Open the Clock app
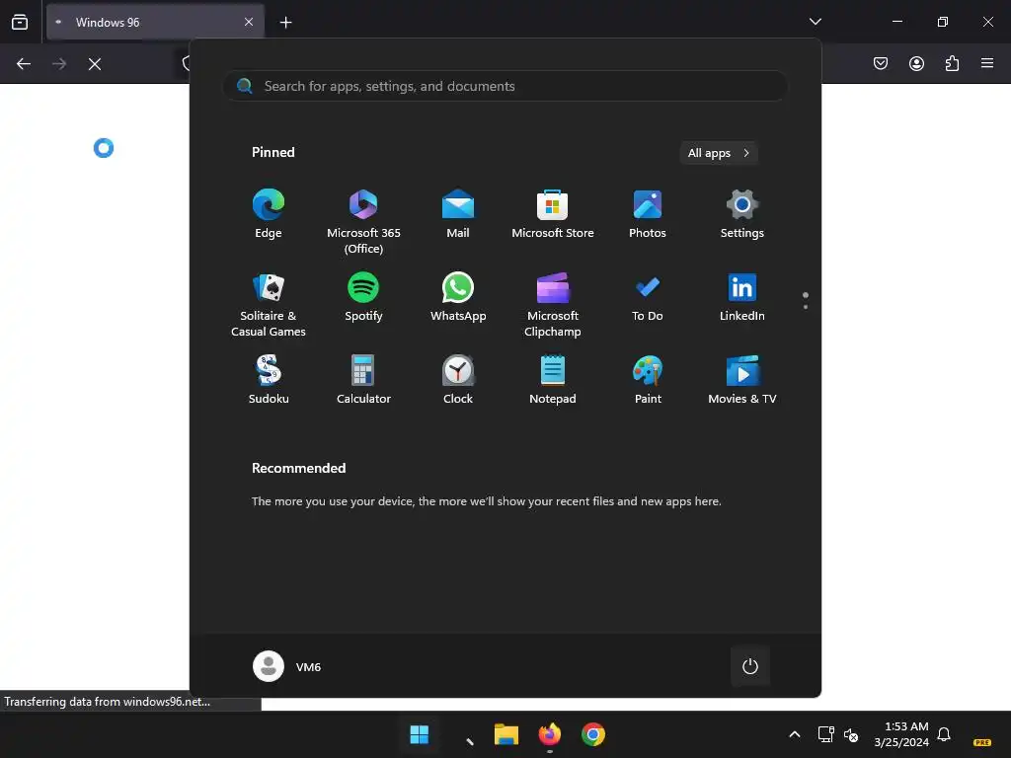The height and width of the screenshot is (758, 1011). click(x=458, y=380)
